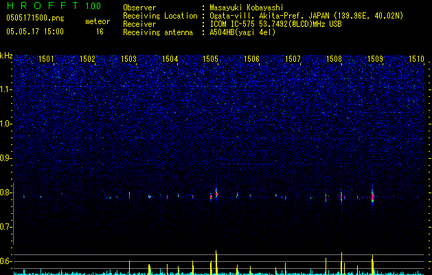Click the 1508 time marker
This screenshot has width=432, height=275.
[x=334, y=58]
